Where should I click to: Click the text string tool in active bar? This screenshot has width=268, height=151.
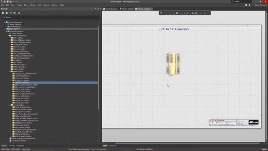(204, 13)
